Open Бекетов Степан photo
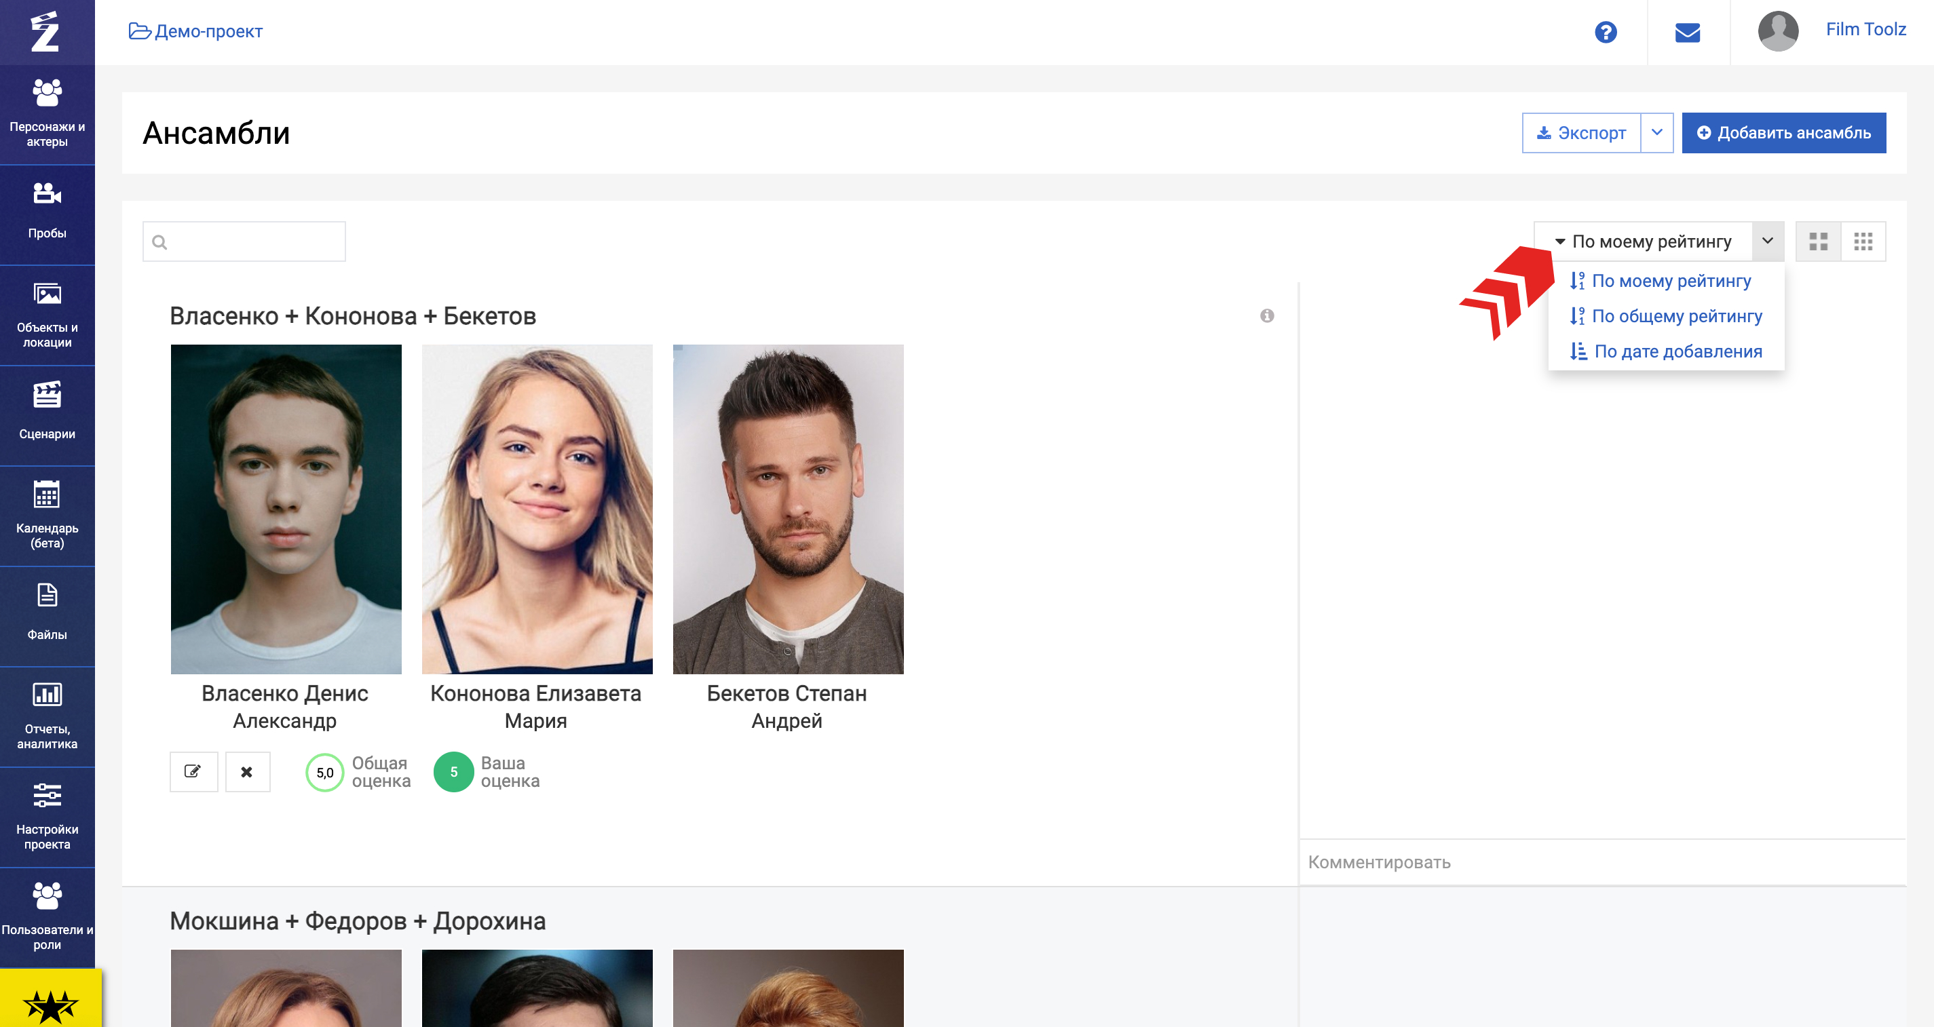Viewport: 1934px width, 1027px height. click(x=788, y=509)
